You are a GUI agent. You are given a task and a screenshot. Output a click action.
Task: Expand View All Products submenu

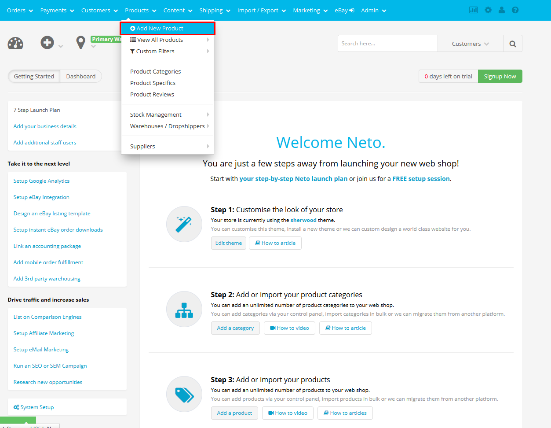168,40
